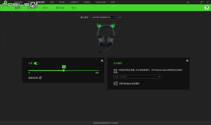Maximize the Synapse window
Screen dimensions: 211x125
tap(201, 2)
